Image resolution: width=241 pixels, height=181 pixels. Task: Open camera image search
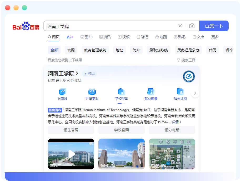[192, 26]
